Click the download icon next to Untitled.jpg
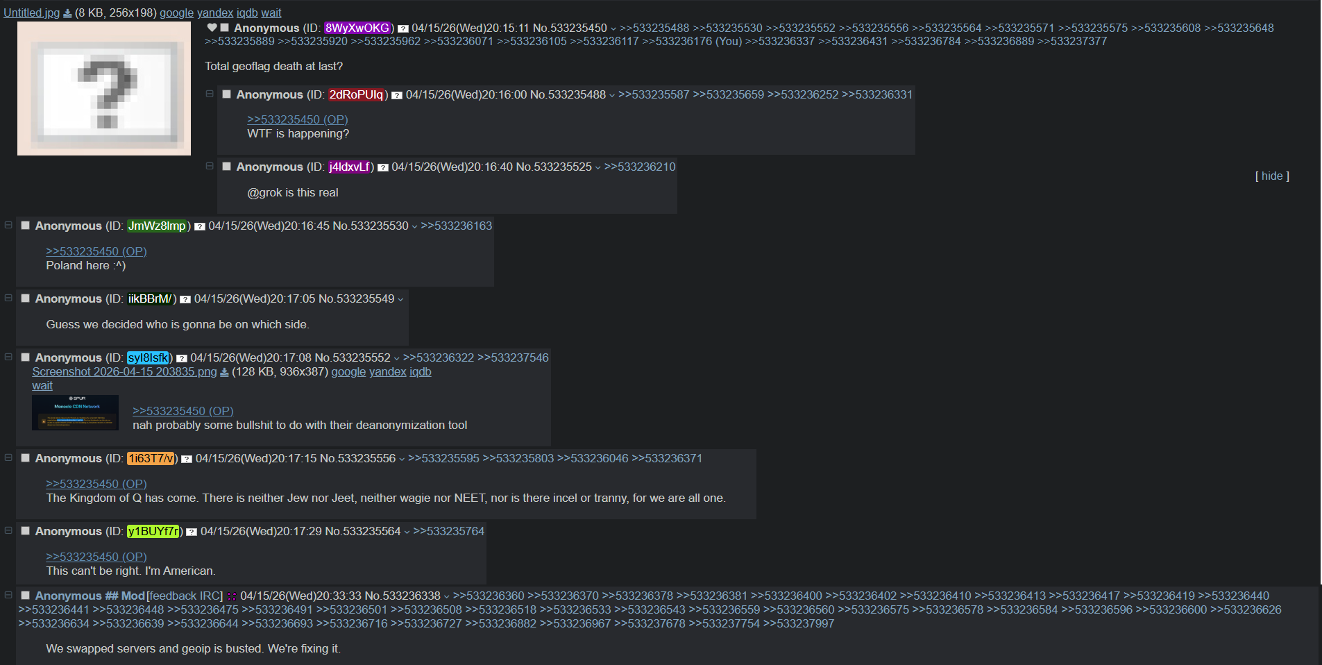1322x665 pixels. [67, 13]
